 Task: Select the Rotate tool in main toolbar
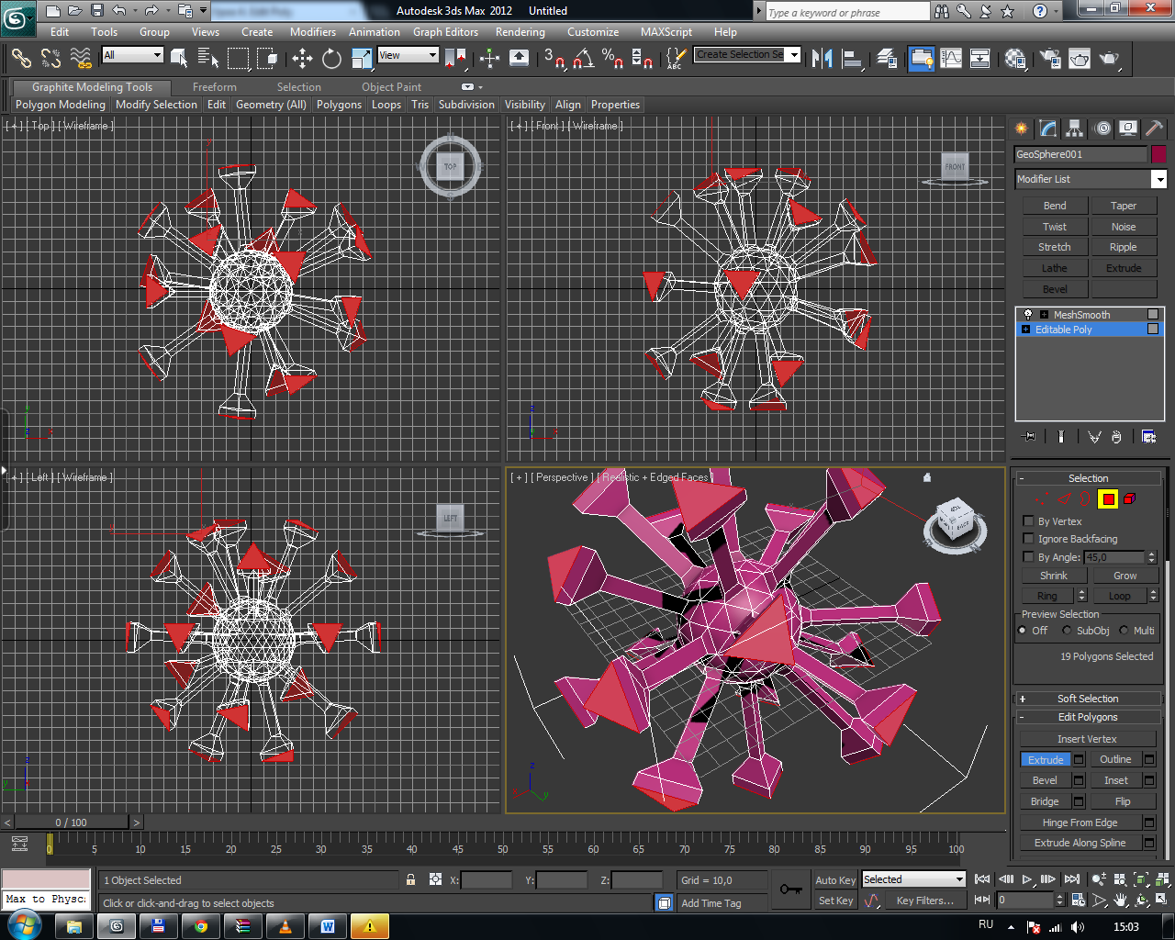click(x=331, y=59)
